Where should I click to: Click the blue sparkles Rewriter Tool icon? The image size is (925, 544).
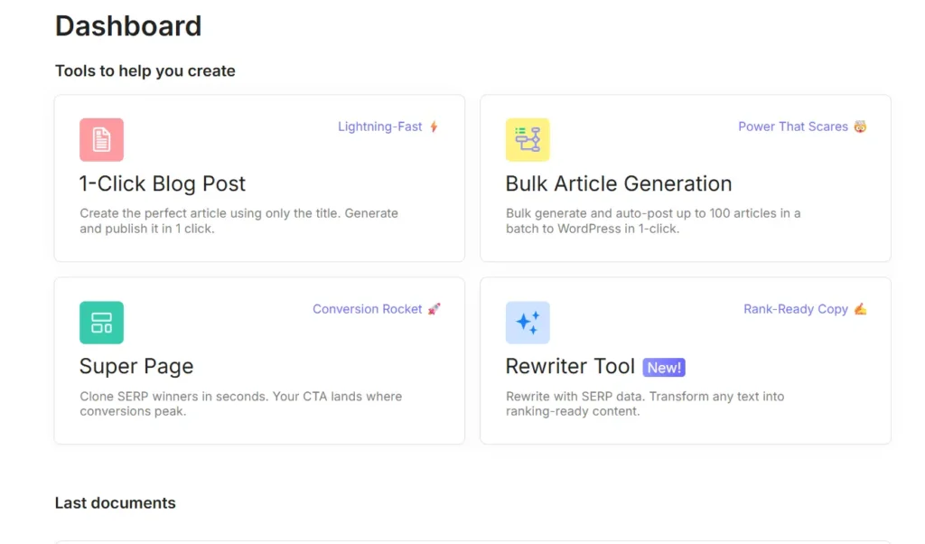coord(528,323)
